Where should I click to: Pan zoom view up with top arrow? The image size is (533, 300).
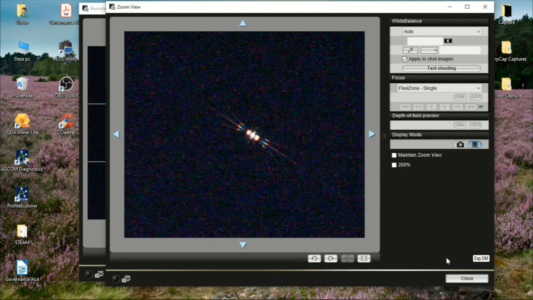(243, 23)
